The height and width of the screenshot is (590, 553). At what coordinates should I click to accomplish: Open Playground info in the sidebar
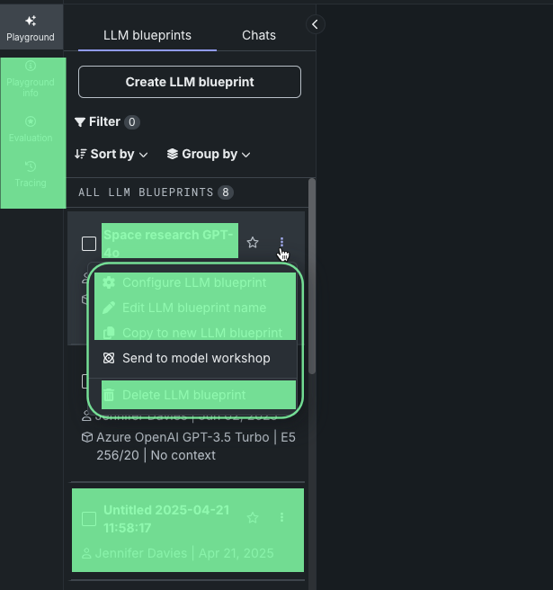pyautogui.click(x=31, y=79)
